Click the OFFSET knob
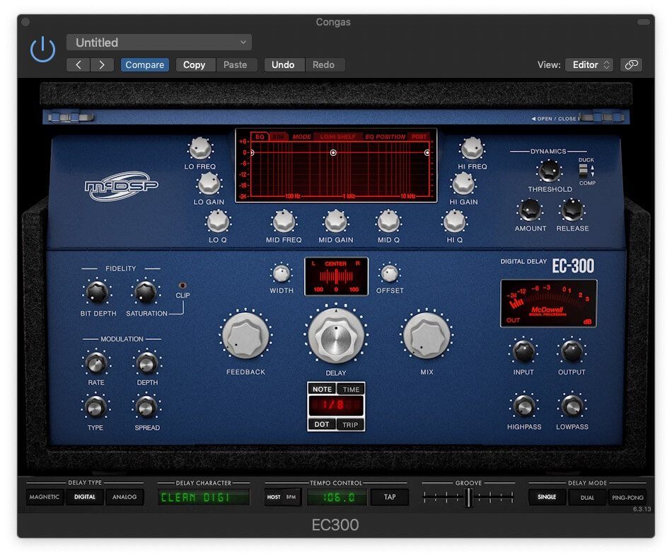The width and height of the screenshot is (672, 558). coord(390,273)
